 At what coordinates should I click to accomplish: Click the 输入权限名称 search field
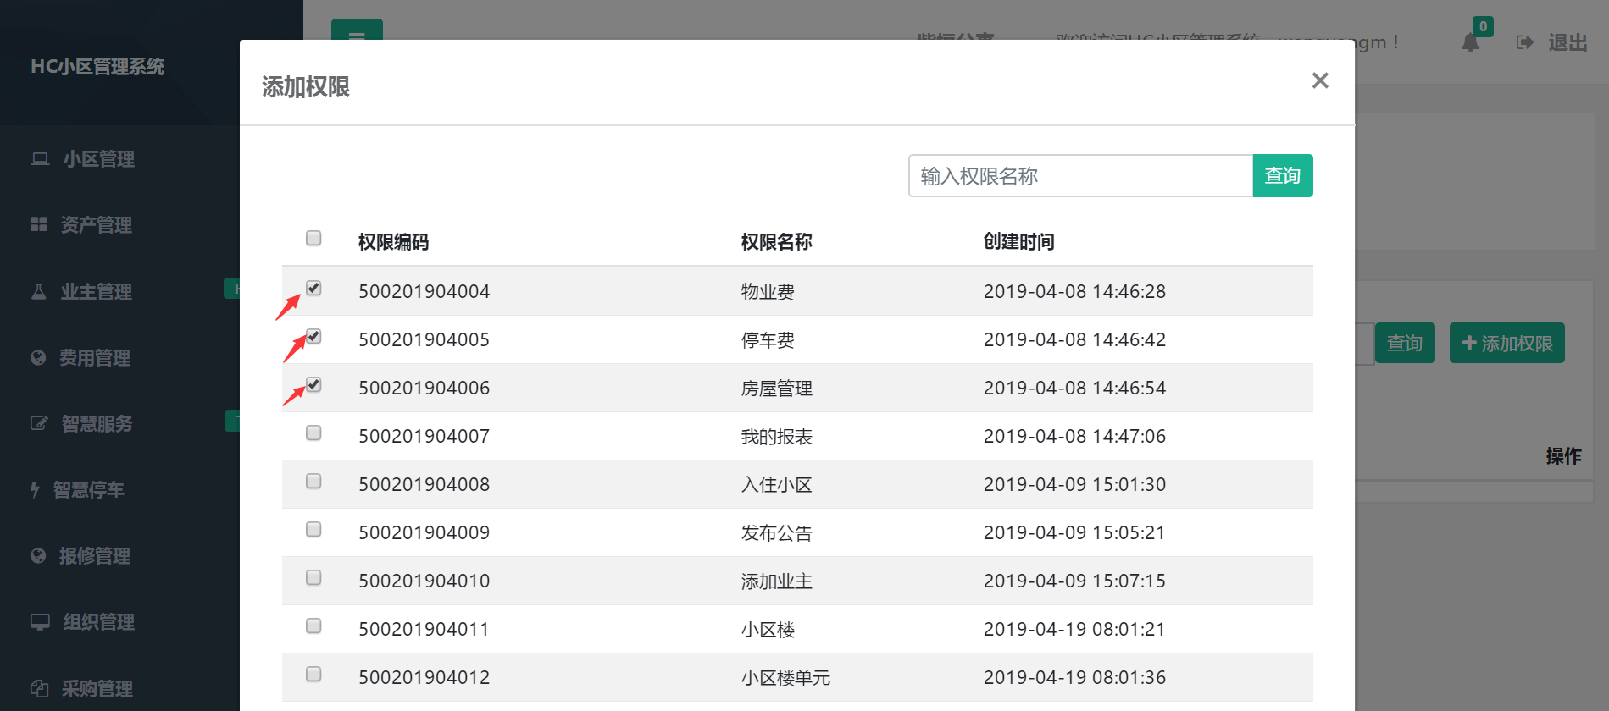(1080, 175)
